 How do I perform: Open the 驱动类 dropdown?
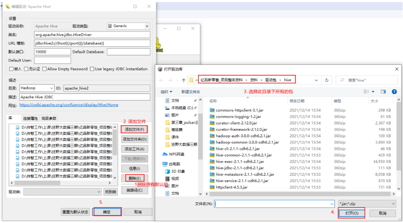[63, 192]
